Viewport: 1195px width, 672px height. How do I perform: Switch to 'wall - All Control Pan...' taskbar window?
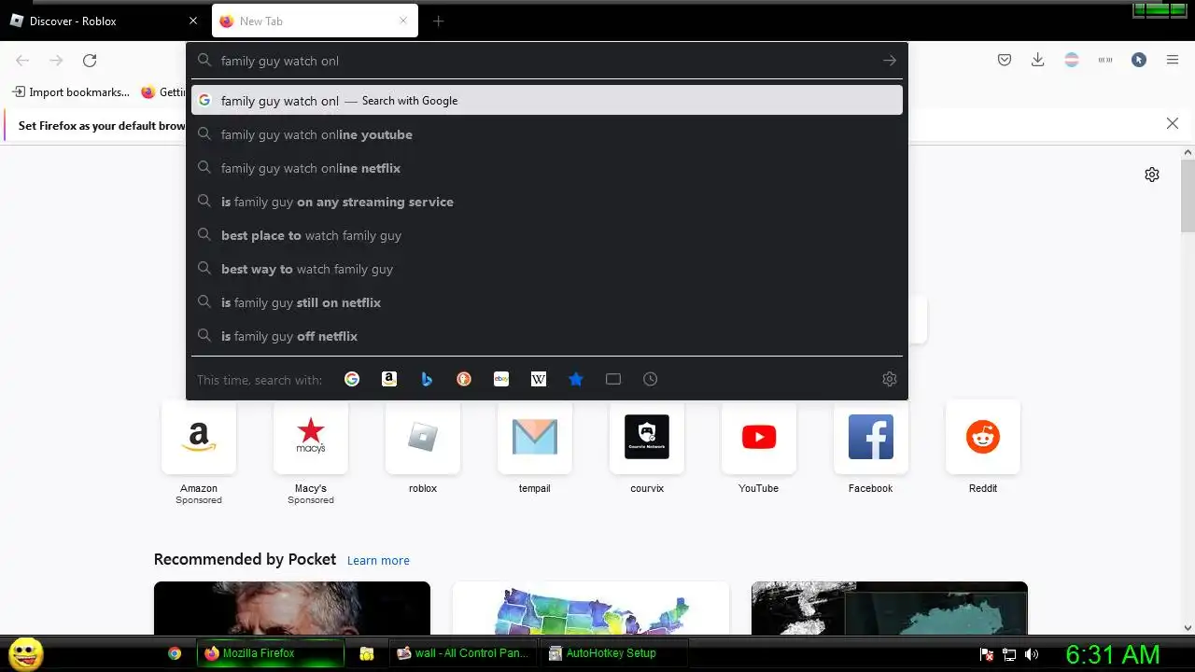click(463, 653)
